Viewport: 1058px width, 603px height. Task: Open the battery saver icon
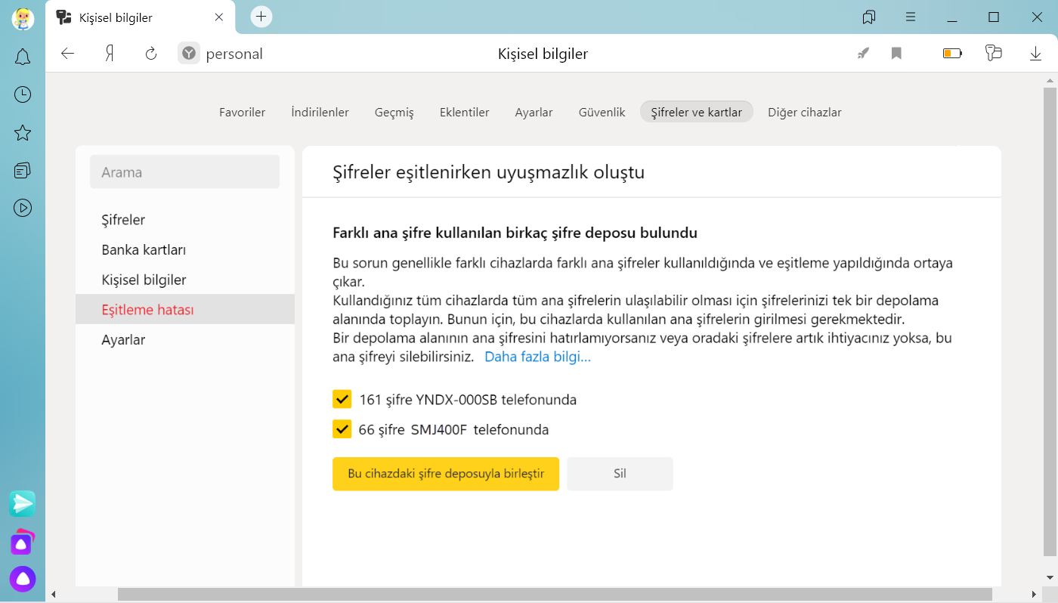pyautogui.click(x=952, y=53)
